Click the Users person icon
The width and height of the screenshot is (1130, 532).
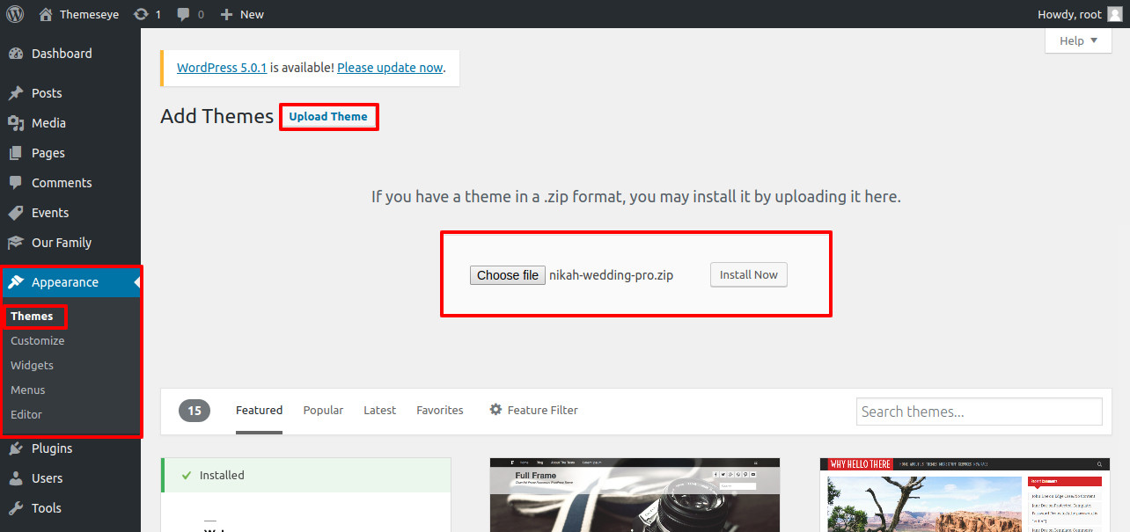(x=16, y=478)
